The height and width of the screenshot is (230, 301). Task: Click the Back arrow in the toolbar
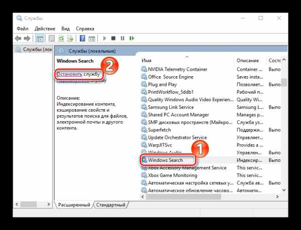(x=18, y=39)
